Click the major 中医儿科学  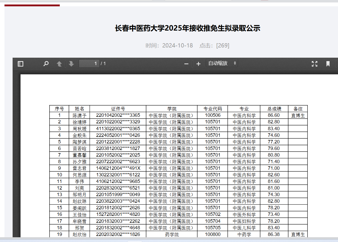pyautogui.click(x=244, y=228)
